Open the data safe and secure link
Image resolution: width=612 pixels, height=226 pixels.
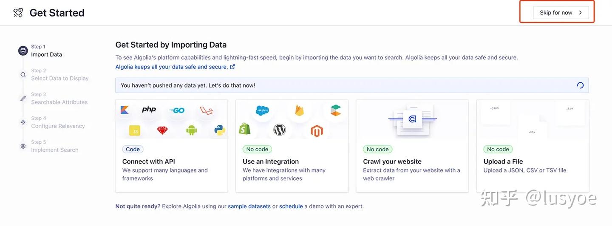[175, 67]
